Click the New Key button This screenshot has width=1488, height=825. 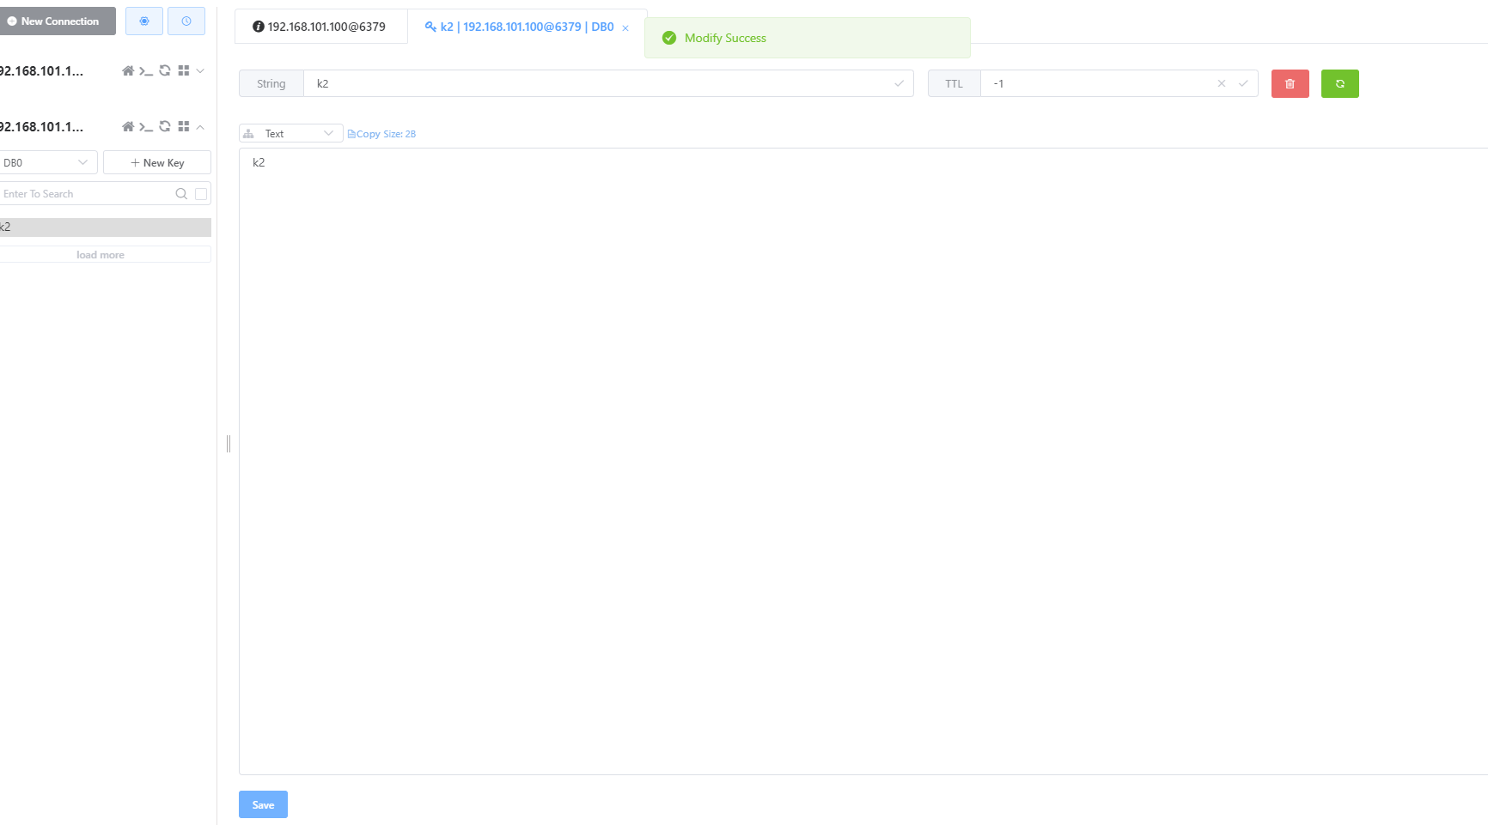[x=157, y=162]
